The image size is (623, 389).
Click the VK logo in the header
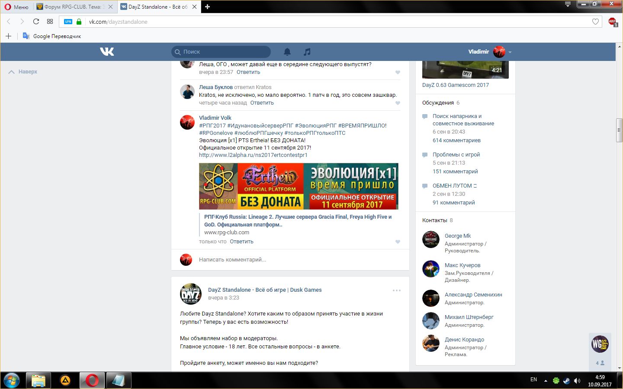107,51
